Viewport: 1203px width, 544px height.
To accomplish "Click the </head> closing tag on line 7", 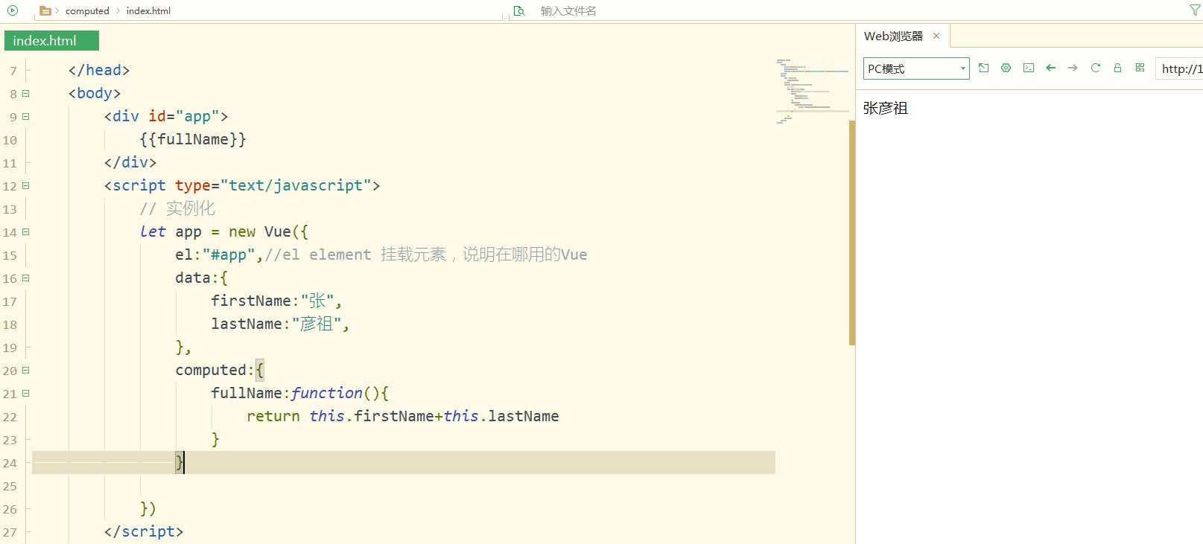I will [x=99, y=70].
